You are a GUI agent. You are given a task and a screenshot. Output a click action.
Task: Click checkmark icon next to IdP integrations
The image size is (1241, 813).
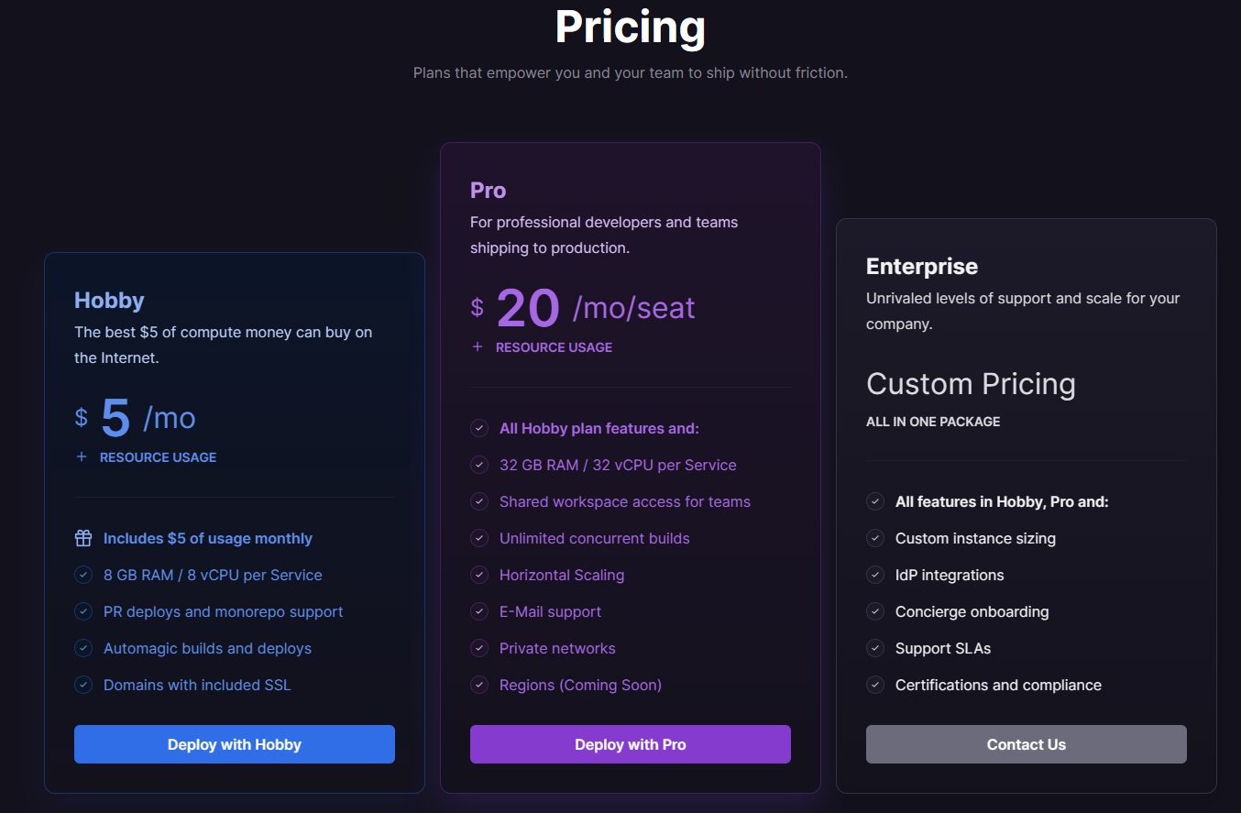click(875, 575)
